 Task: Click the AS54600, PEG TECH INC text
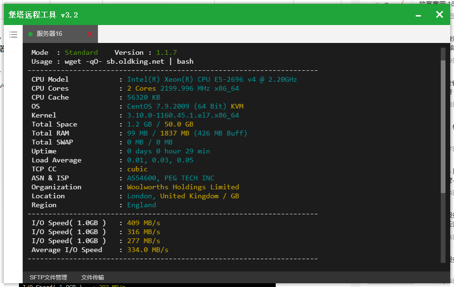(x=170, y=178)
